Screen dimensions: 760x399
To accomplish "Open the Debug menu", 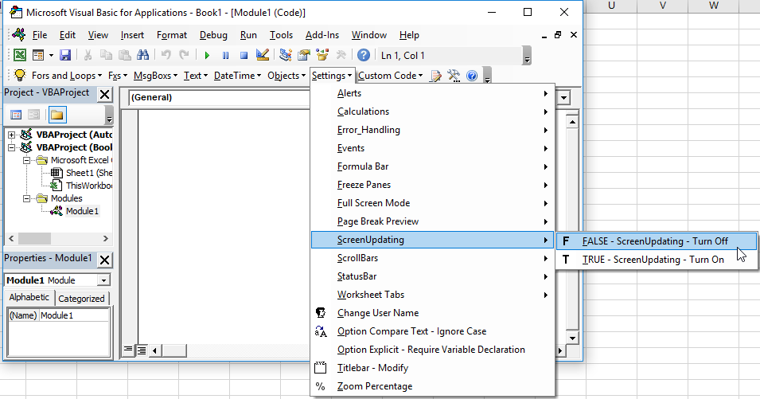I will pos(213,35).
